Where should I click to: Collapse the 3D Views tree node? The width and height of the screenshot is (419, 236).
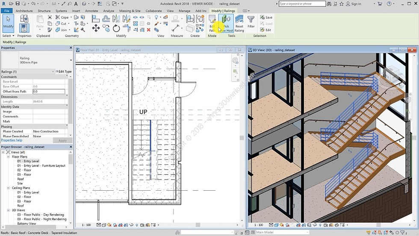pos(8,210)
